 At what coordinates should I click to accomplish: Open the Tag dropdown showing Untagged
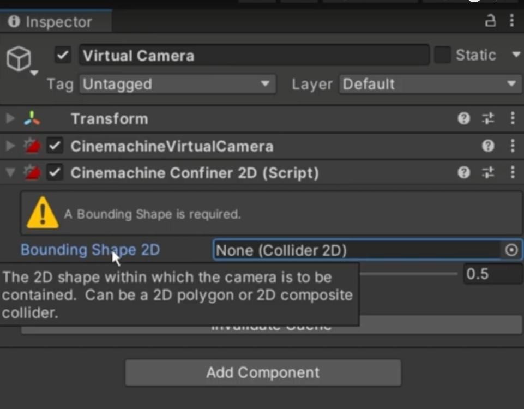pyautogui.click(x=177, y=84)
